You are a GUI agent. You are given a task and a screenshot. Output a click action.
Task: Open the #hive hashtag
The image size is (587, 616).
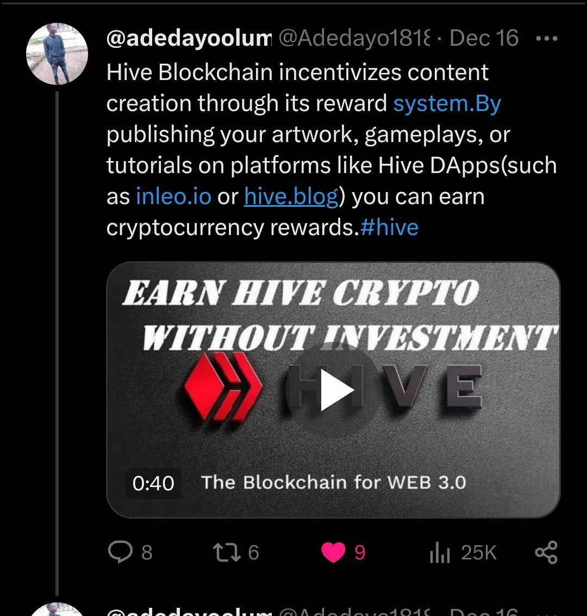pos(389,227)
